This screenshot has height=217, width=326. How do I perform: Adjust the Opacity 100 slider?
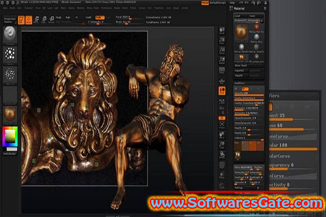click(x=249, y=94)
